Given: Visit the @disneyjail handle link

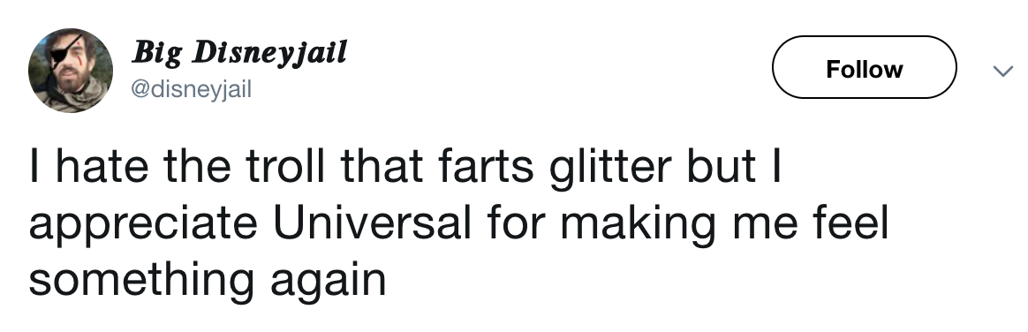Looking at the screenshot, I should point(192,89).
